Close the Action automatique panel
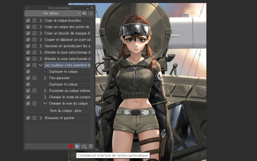The width and height of the screenshot is (257, 161). pos(92,8)
